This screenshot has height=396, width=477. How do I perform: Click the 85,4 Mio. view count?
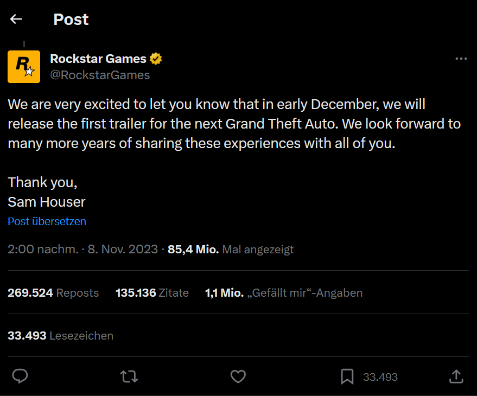[193, 249]
